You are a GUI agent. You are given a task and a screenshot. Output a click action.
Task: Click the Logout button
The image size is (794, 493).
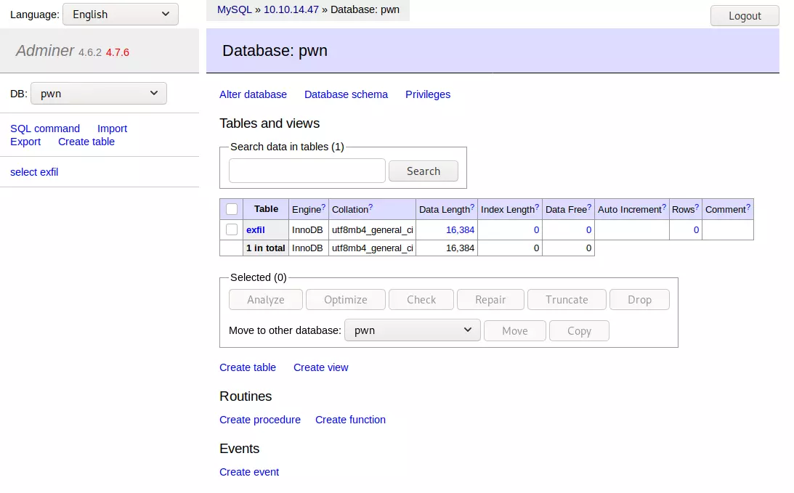pos(744,16)
